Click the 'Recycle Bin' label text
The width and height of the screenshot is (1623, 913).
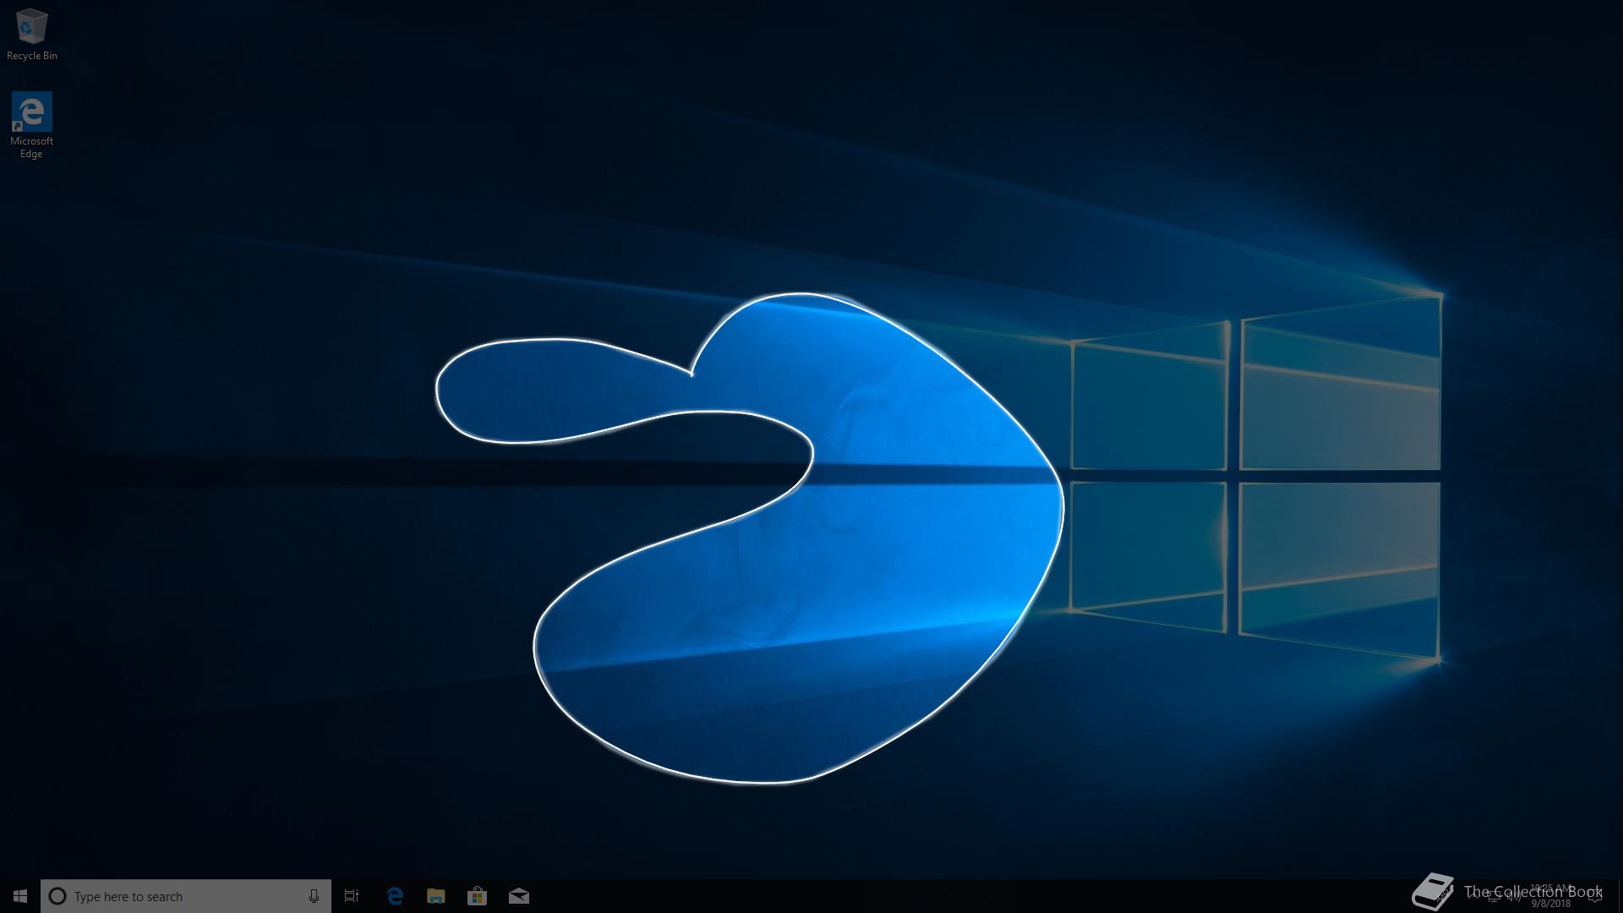click(x=32, y=56)
